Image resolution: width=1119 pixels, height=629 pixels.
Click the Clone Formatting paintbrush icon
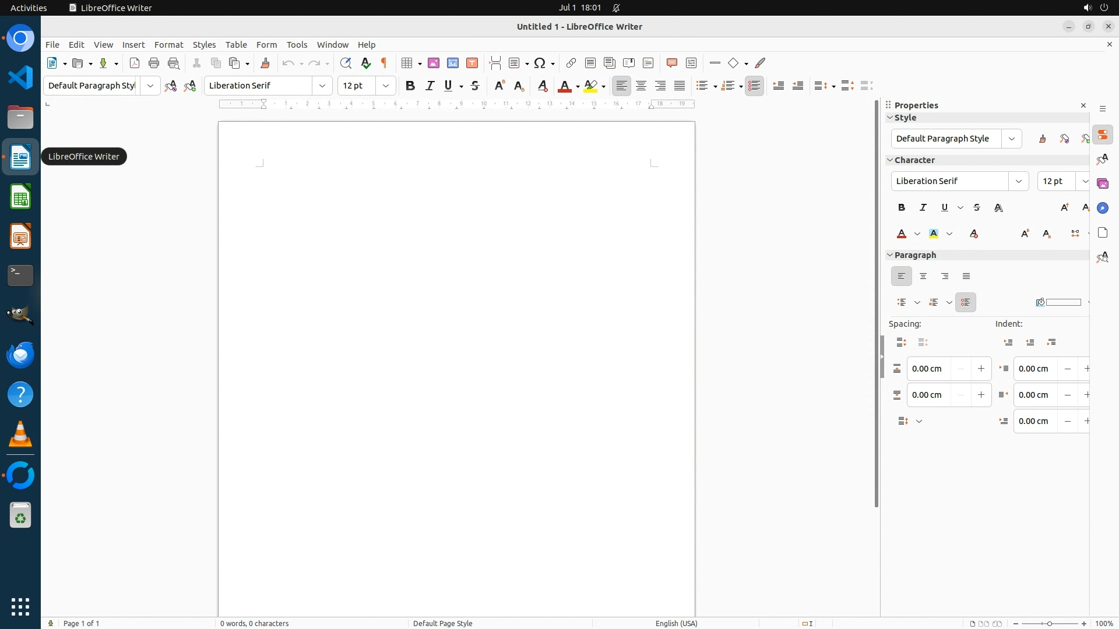click(x=265, y=63)
